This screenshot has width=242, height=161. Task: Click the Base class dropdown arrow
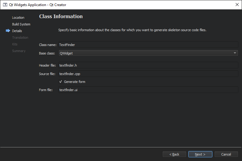click(235, 53)
